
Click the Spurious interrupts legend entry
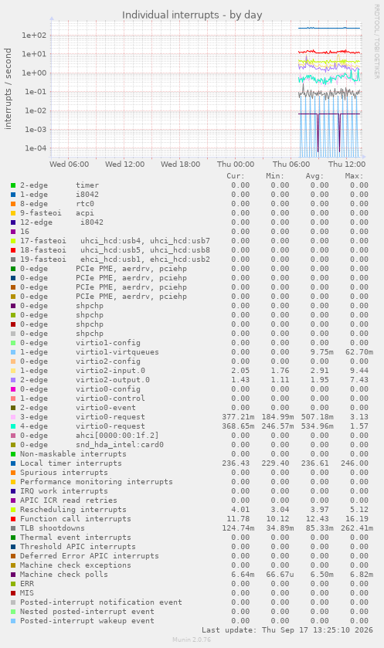(x=63, y=473)
